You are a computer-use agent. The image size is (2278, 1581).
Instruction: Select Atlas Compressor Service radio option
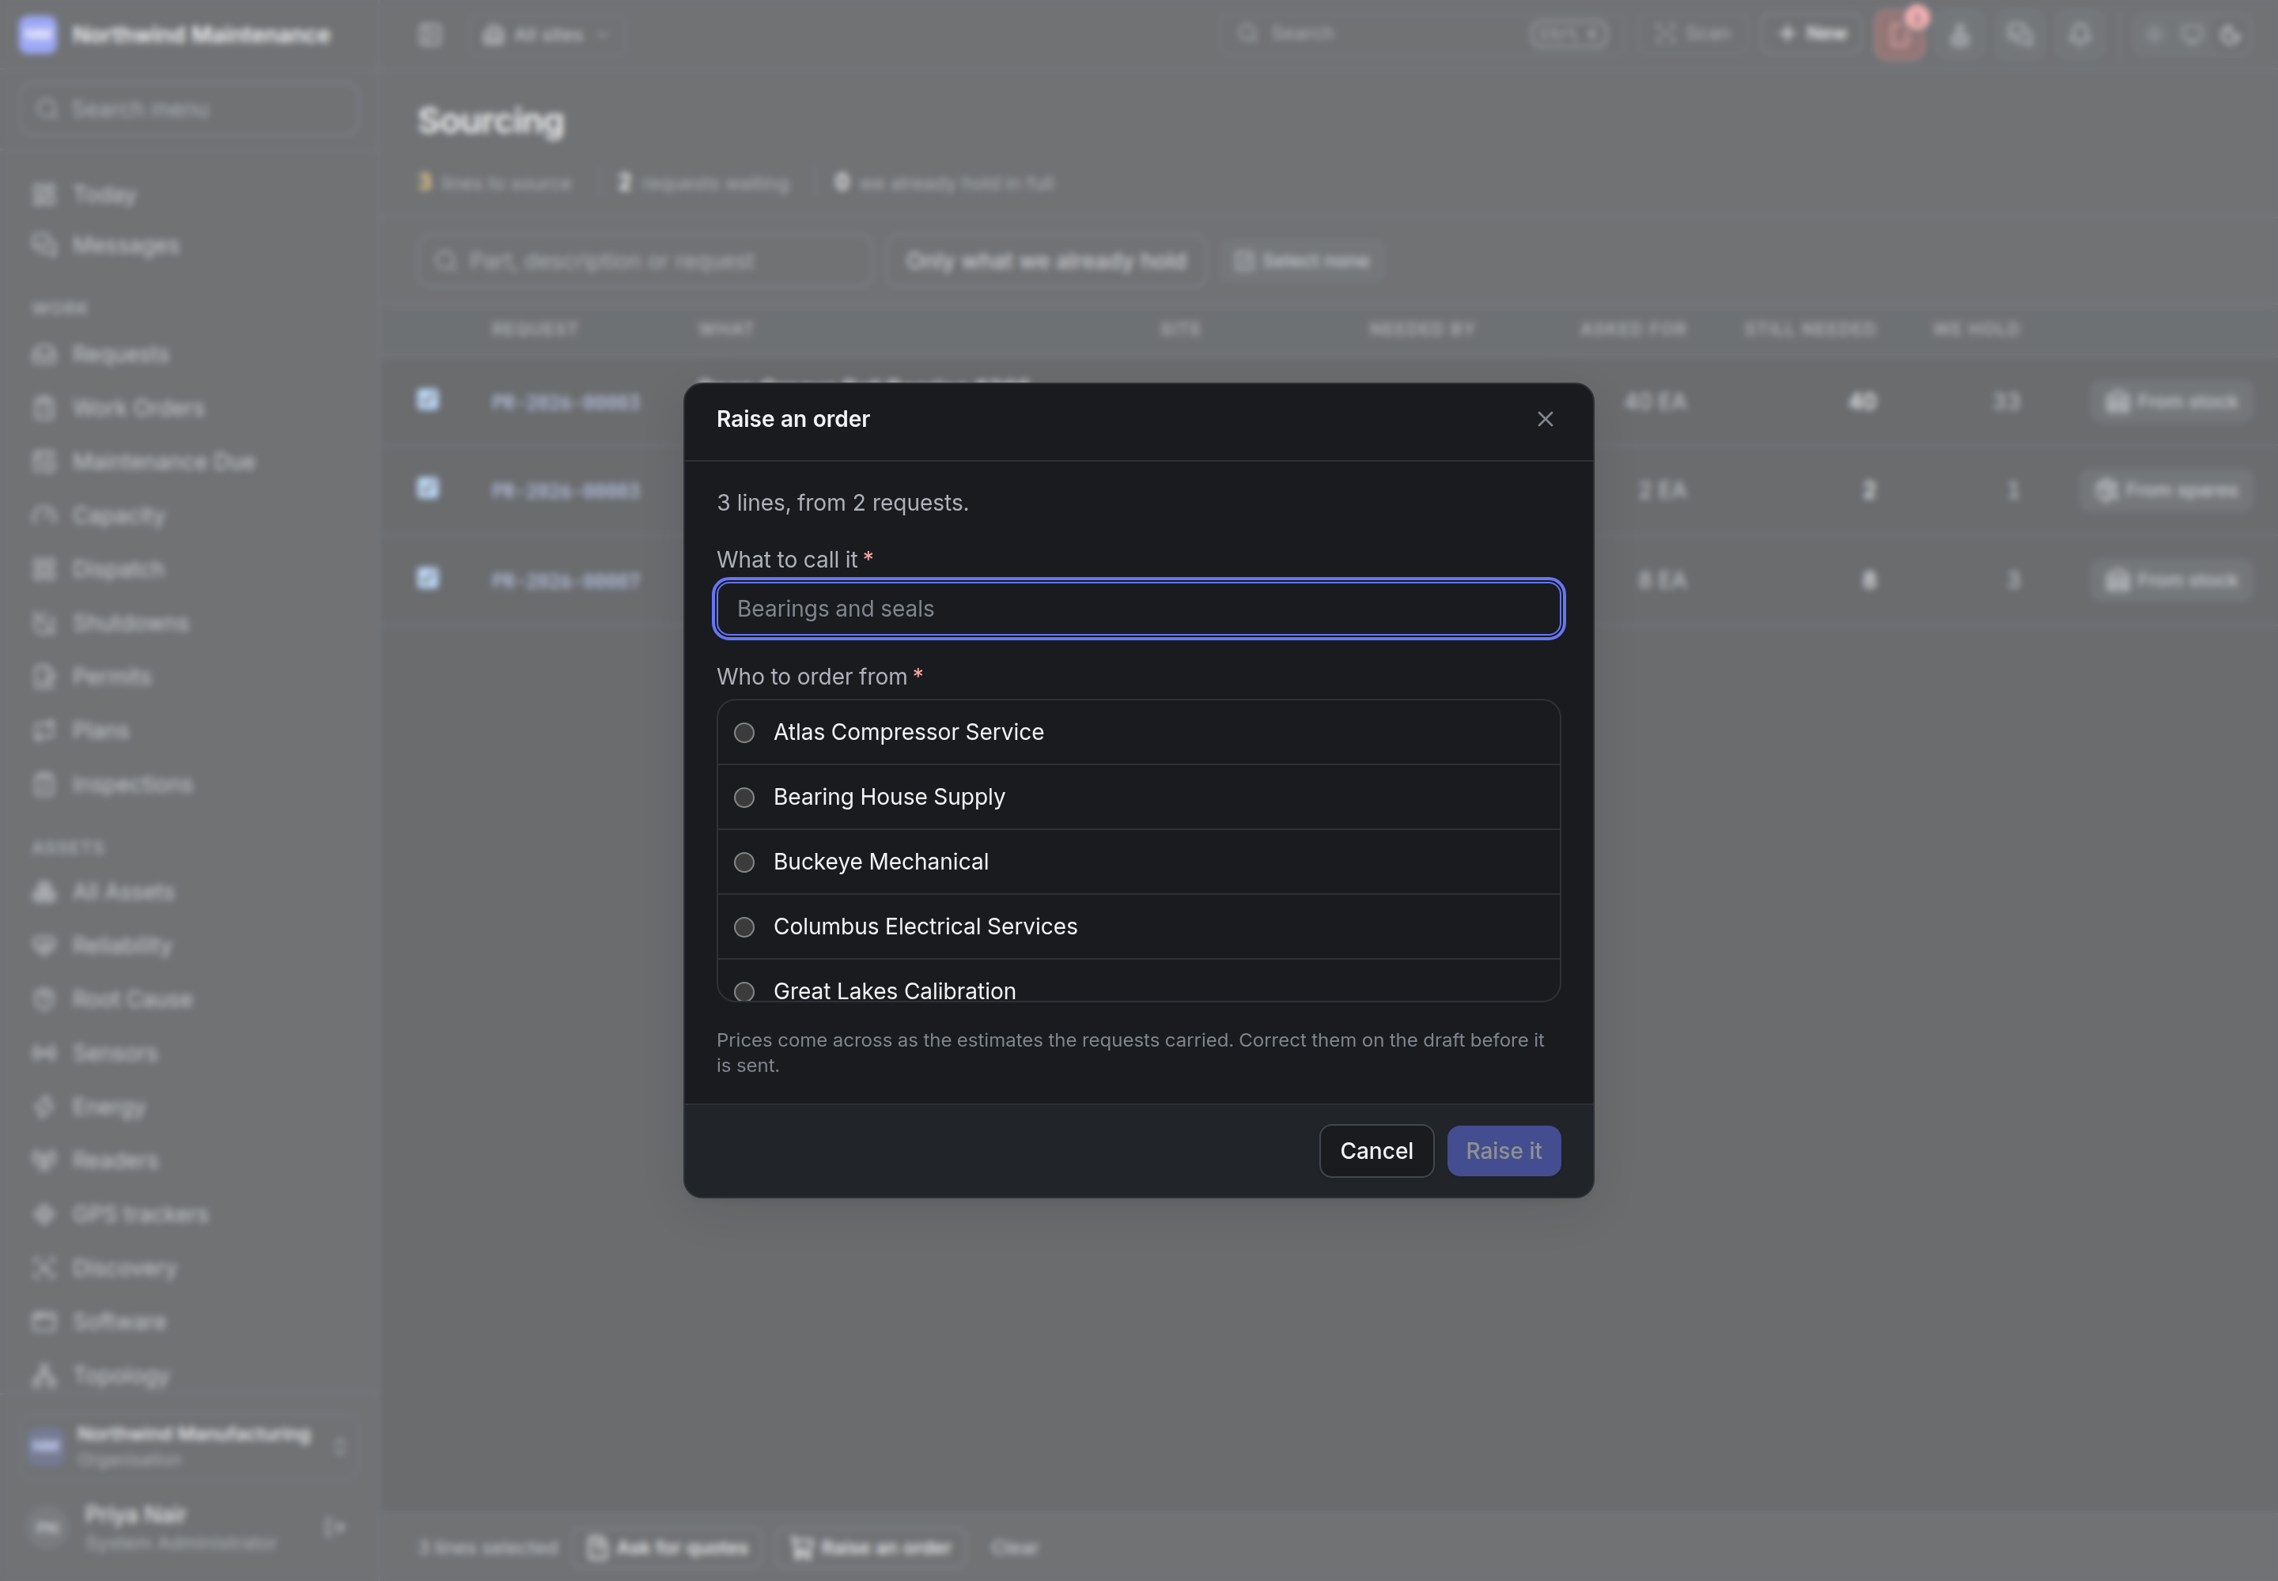[1138, 732]
